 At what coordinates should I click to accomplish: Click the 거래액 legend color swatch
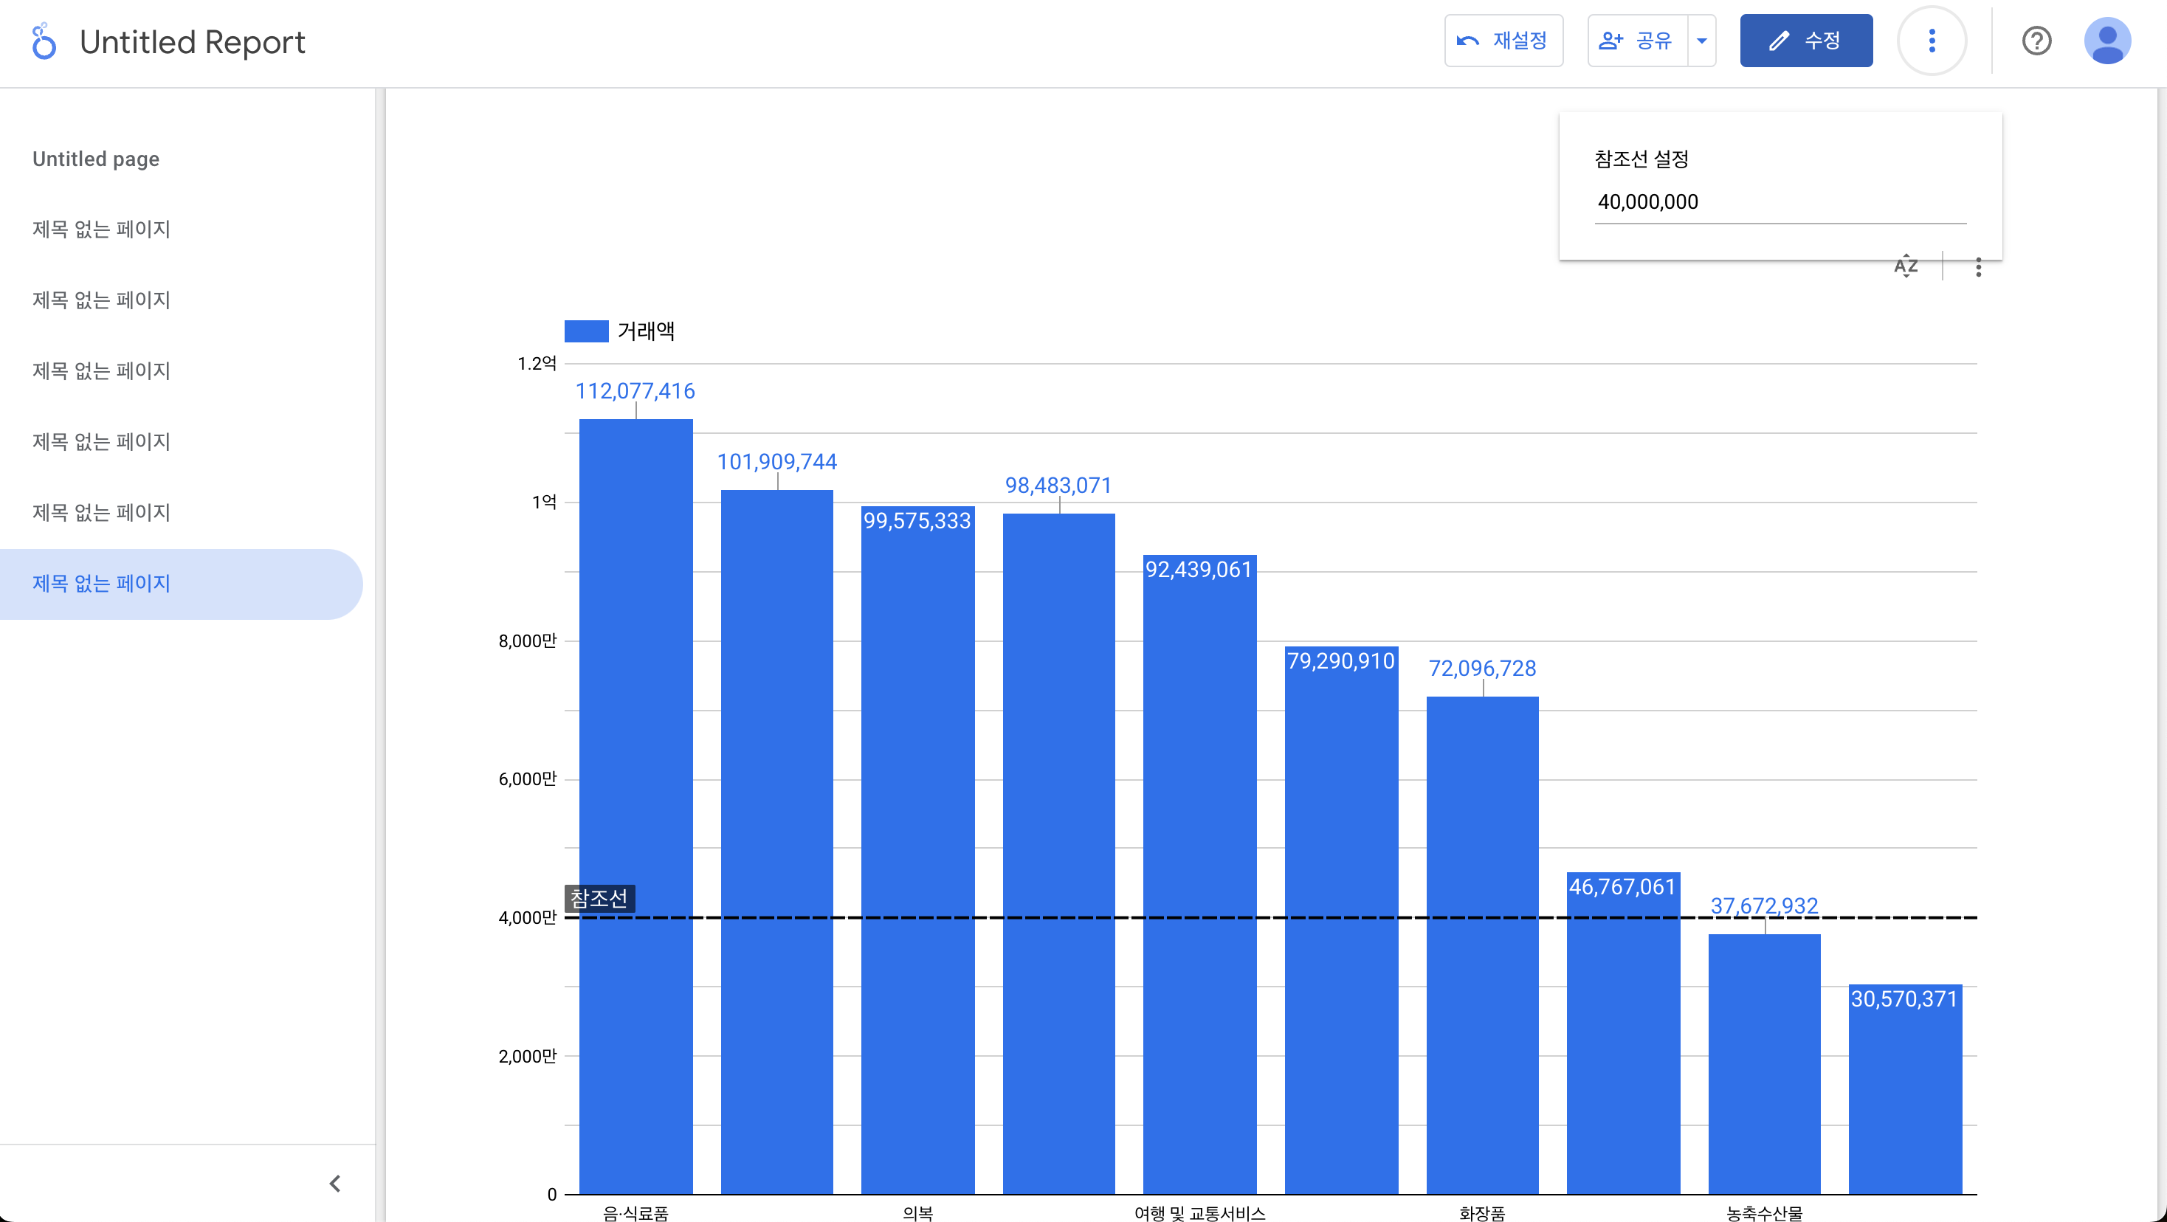point(586,331)
